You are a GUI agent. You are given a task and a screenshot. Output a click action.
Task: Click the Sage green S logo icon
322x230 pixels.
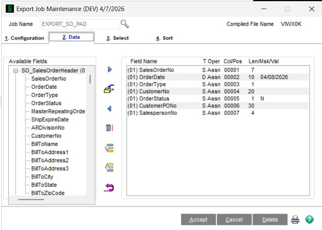tap(10, 9)
